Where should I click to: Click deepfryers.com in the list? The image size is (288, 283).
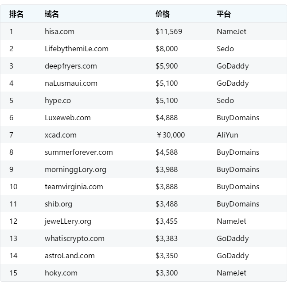pyautogui.click(x=70, y=66)
